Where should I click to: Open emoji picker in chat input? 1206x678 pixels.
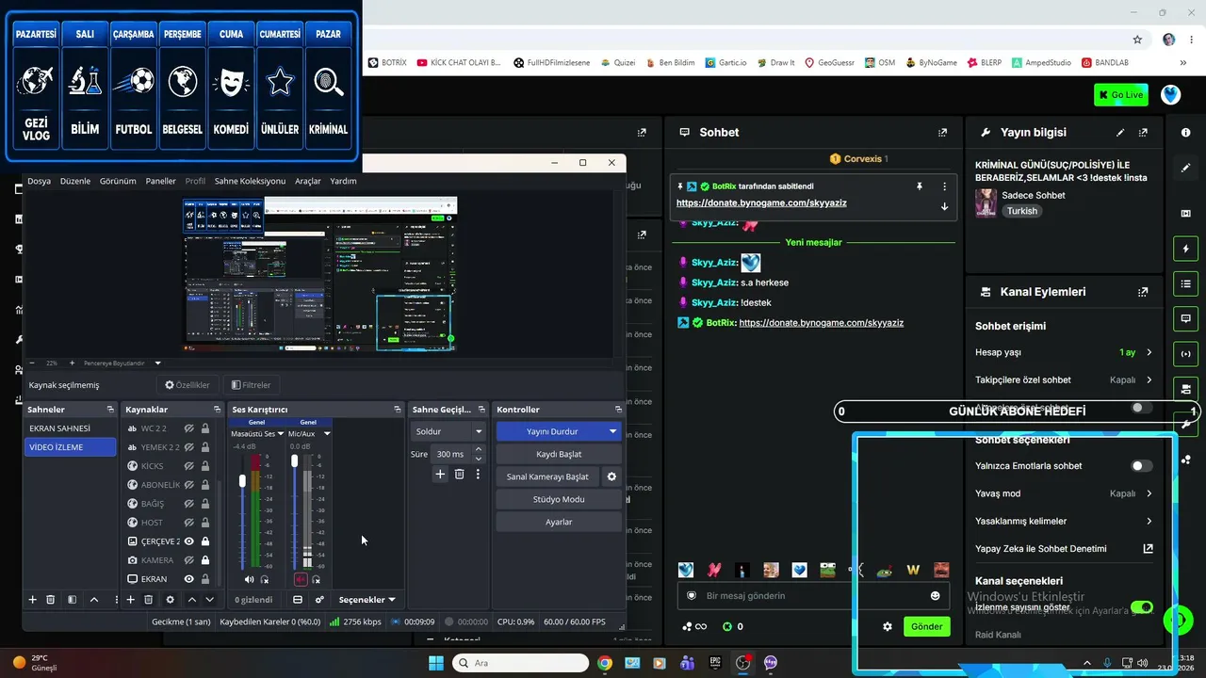click(936, 596)
